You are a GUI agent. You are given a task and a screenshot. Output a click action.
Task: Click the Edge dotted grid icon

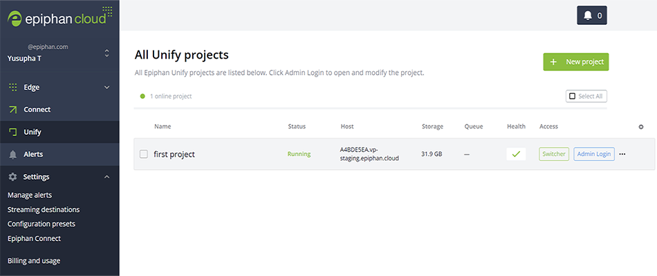coord(13,87)
